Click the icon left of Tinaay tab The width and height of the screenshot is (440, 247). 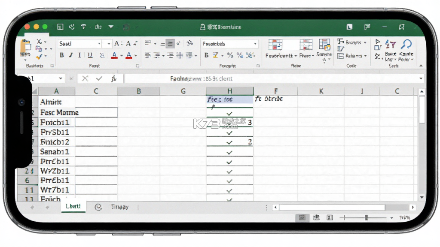(x=98, y=207)
